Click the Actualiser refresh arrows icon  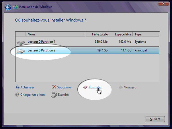click(17, 87)
